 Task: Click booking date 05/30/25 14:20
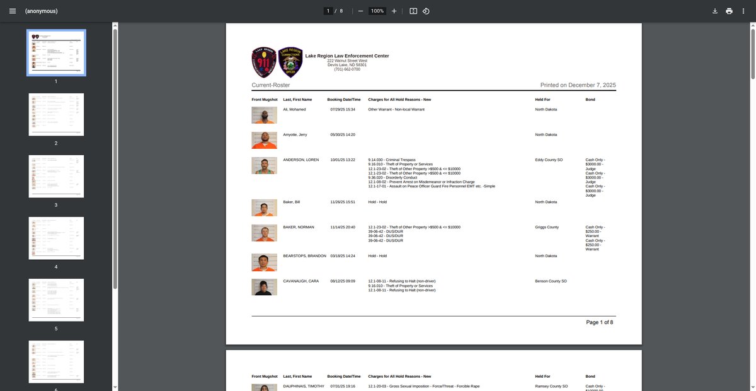click(x=343, y=134)
